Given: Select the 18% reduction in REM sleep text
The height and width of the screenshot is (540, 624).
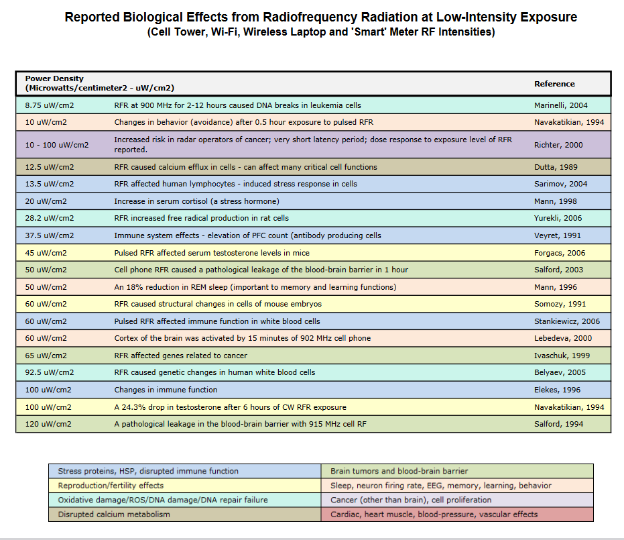Looking at the screenshot, I should (x=255, y=287).
